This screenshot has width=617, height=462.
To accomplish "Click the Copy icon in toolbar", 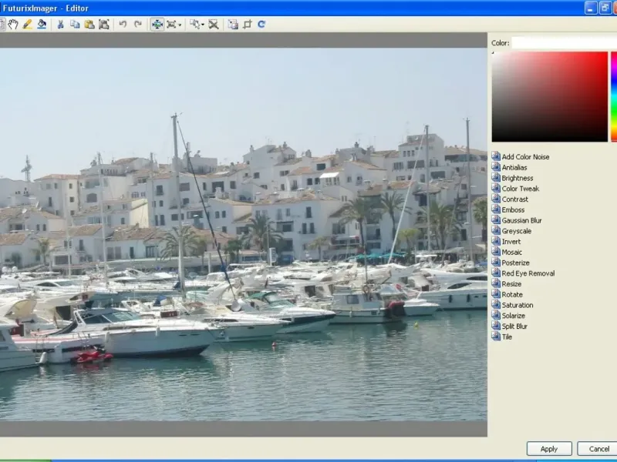I will click(x=75, y=25).
